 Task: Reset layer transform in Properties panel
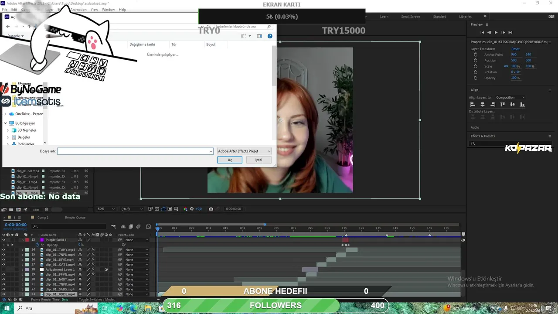tap(515, 49)
